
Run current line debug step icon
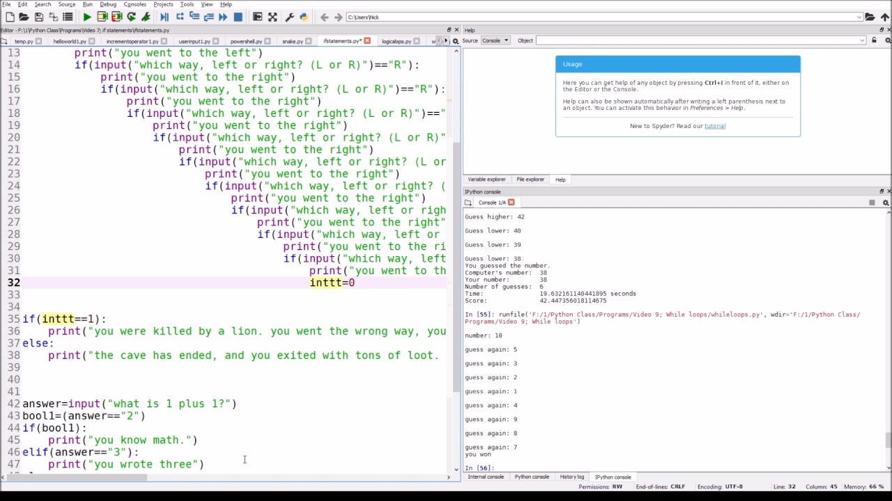179,17
